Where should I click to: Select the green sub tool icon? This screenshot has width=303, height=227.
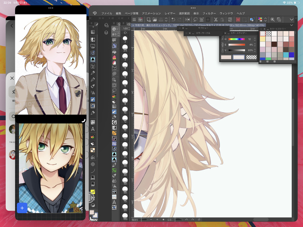[x=114, y=170]
